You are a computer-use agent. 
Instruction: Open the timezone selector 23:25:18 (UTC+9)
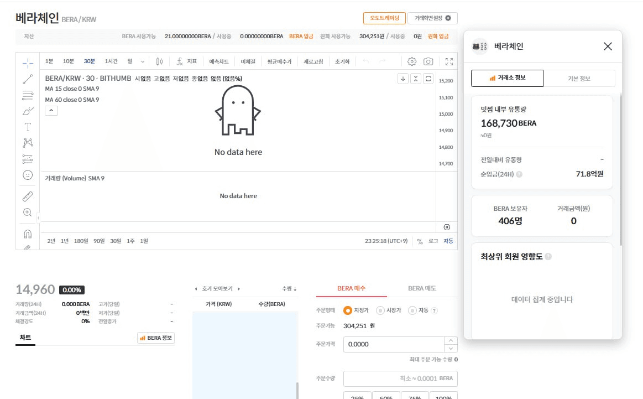coord(386,241)
